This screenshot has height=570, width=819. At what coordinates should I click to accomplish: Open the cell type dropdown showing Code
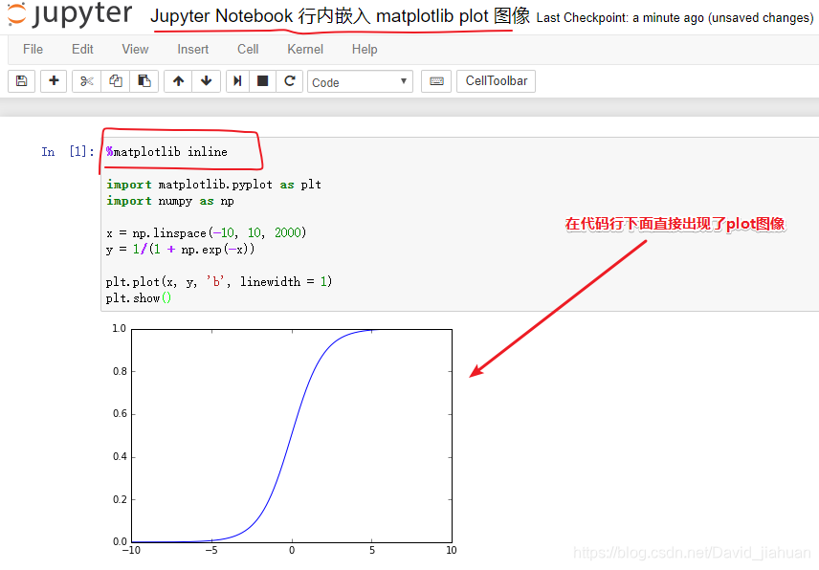[x=360, y=81]
